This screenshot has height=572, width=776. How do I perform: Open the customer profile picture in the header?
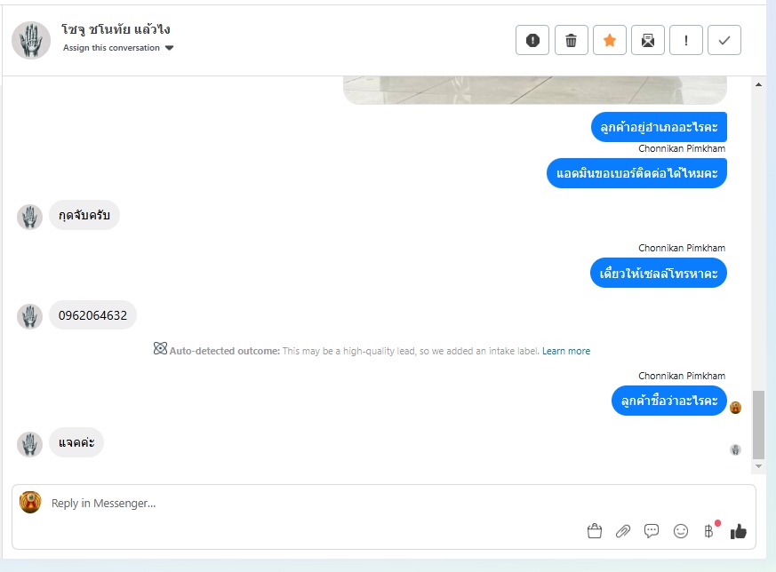click(31, 40)
